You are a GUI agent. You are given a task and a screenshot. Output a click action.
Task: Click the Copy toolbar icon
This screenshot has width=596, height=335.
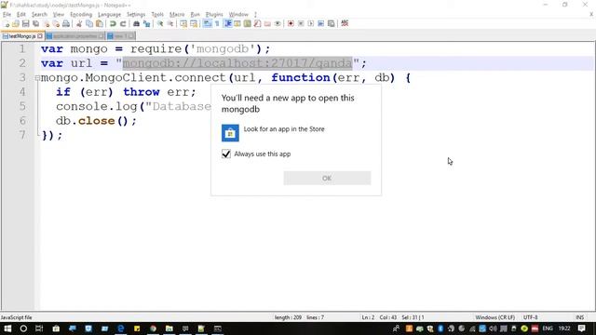click(89, 23)
